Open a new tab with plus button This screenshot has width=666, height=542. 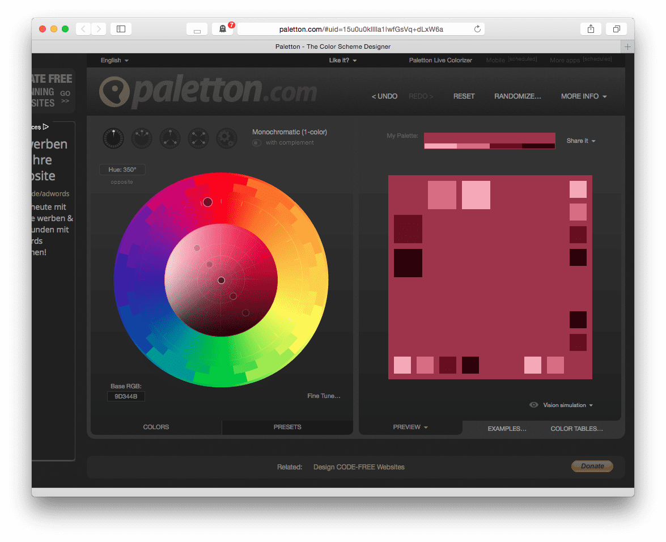point(627,46)
